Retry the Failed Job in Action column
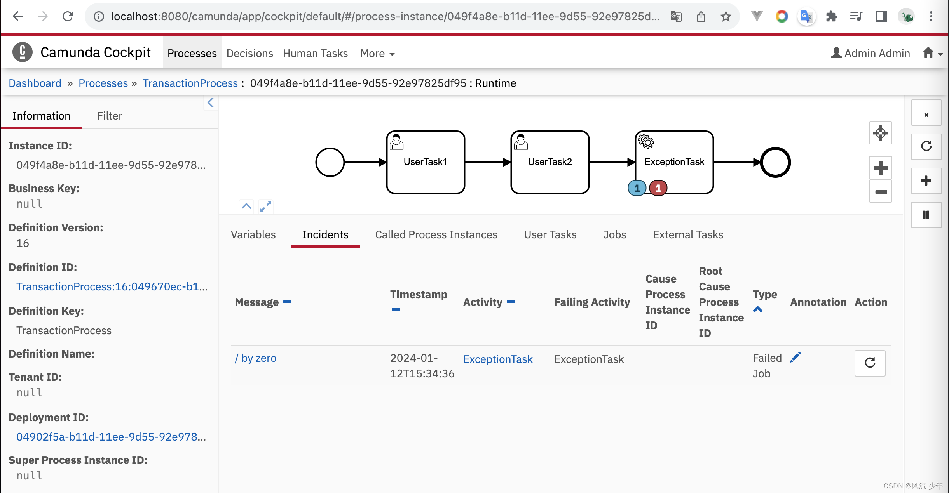 (870, 363)
